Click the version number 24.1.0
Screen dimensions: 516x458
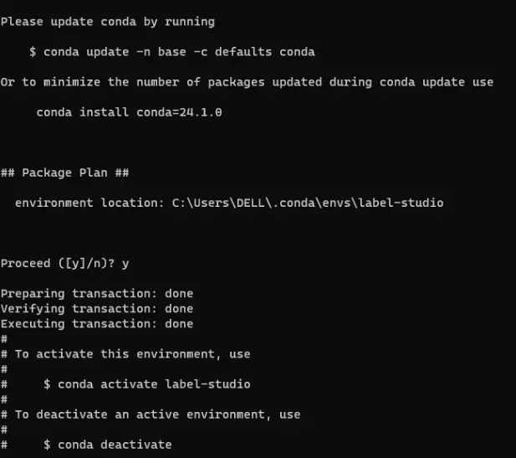[x=193, y=112]
